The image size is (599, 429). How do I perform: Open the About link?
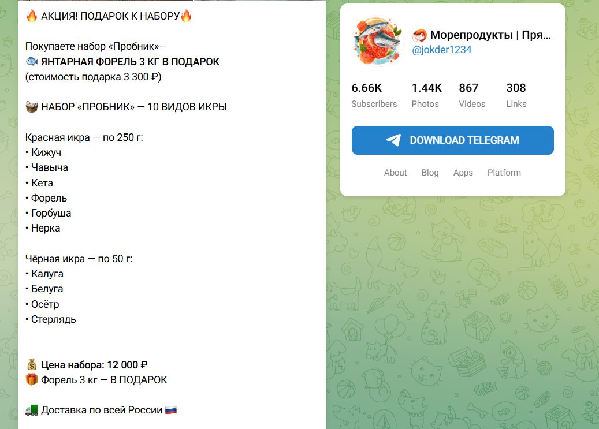[x=395, y=173]
